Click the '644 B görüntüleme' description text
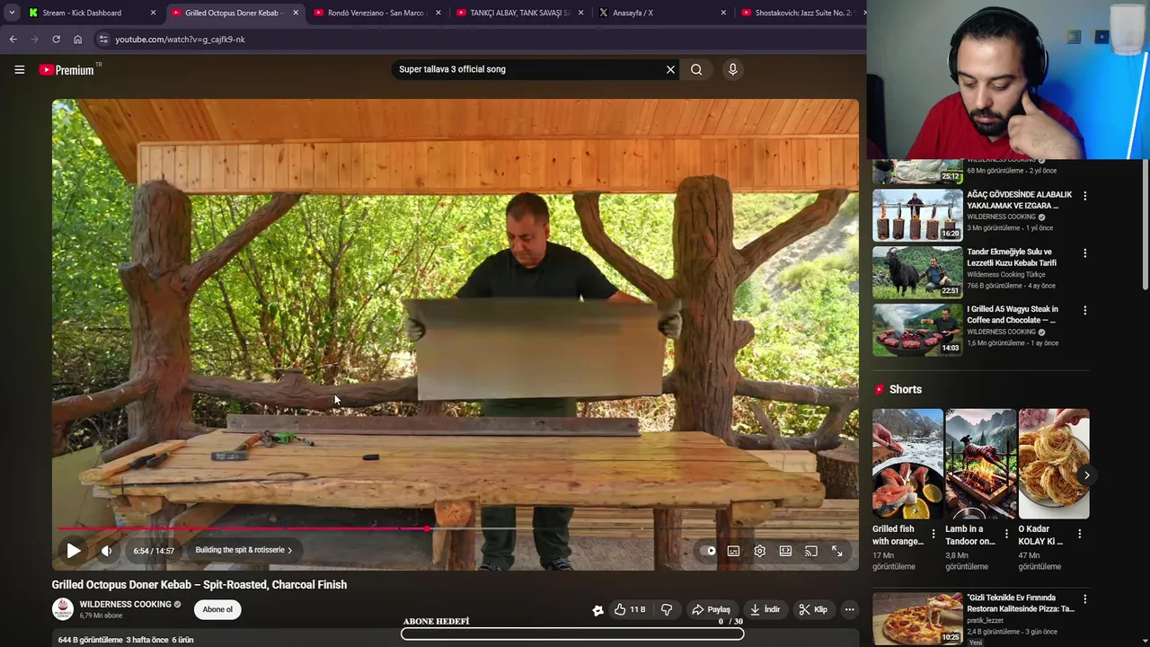1150x647 pixels. pos(90,640)
